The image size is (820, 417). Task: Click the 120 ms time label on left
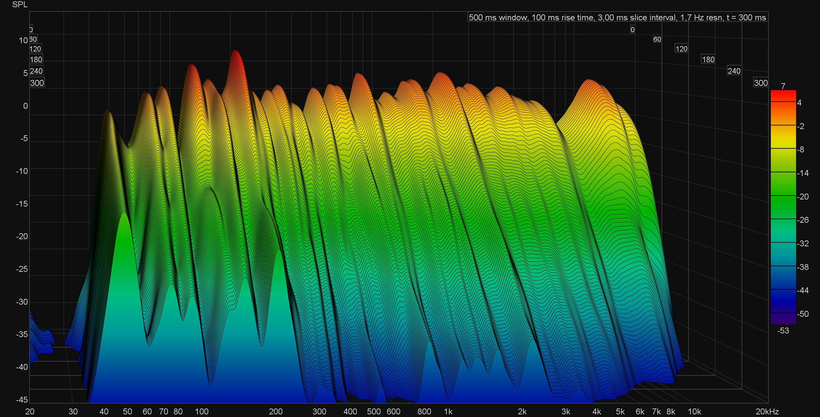pos(35,49)
